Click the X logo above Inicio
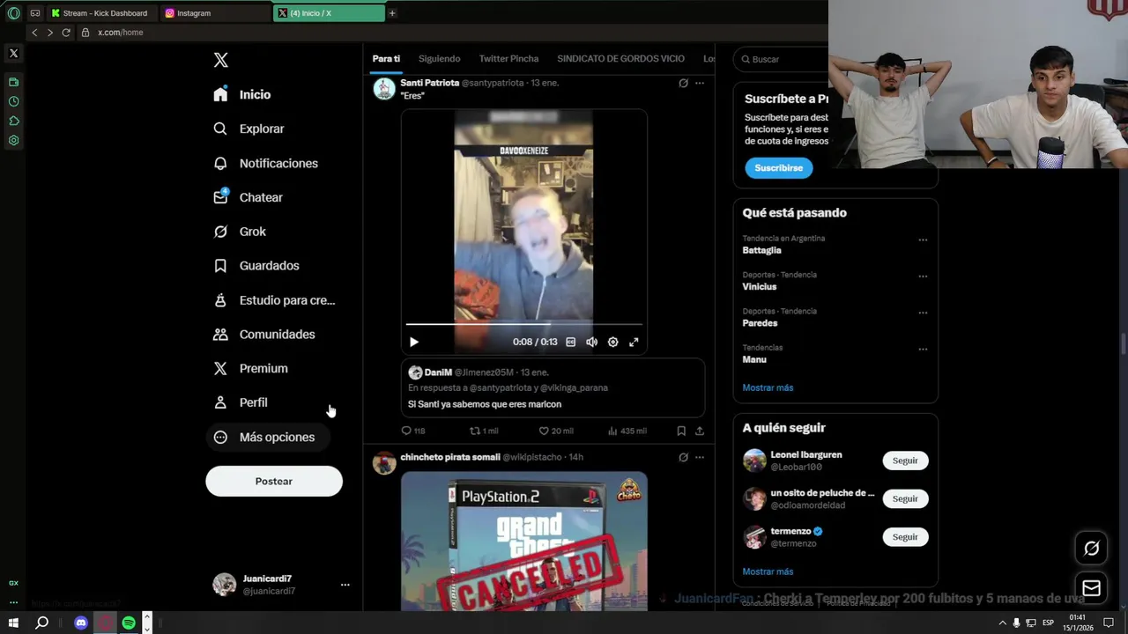The height and width of the screenshot is (634, 1128). 221,60
